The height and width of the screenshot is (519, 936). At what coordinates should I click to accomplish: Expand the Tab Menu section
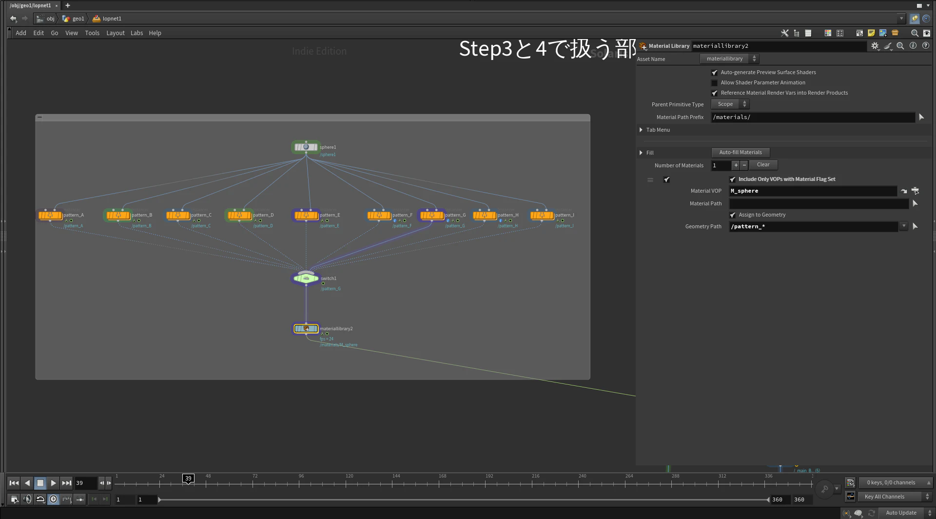(x=641, y=130)
